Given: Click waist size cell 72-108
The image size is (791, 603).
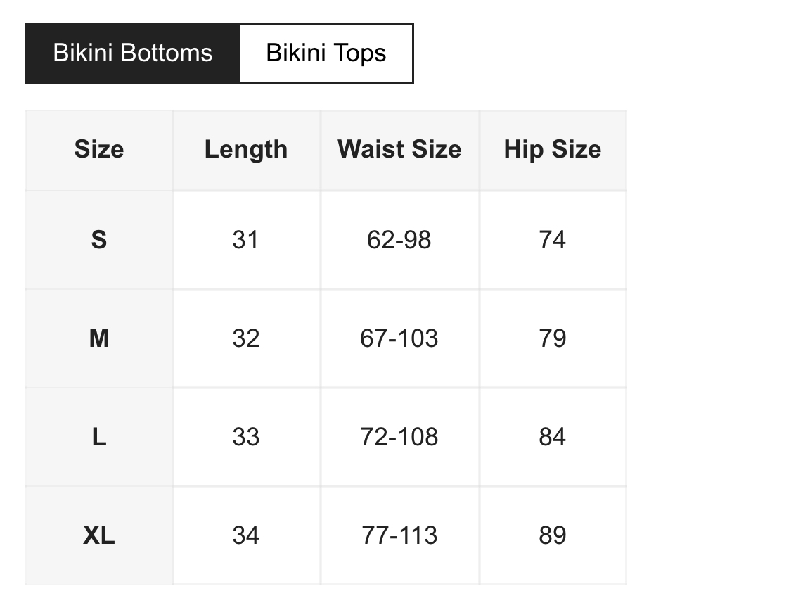Looking at the screenshot, I should [x=399, y=437].
